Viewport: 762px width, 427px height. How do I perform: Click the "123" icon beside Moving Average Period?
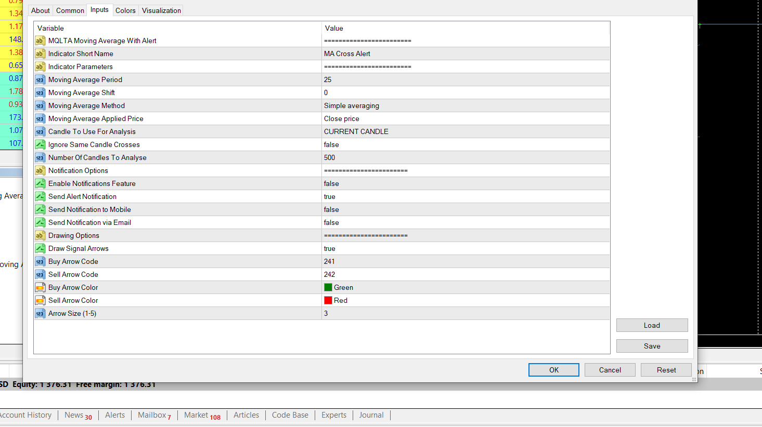click(x=40, y=79)
